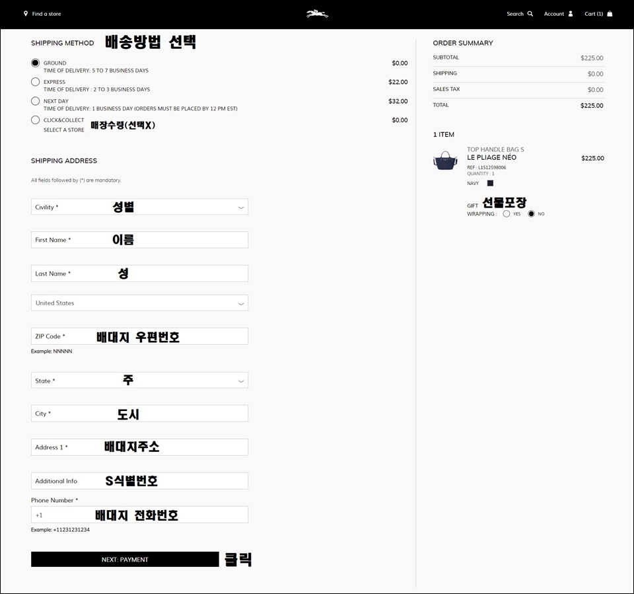Click the Example: NNNNN hint text

point(52,352)
